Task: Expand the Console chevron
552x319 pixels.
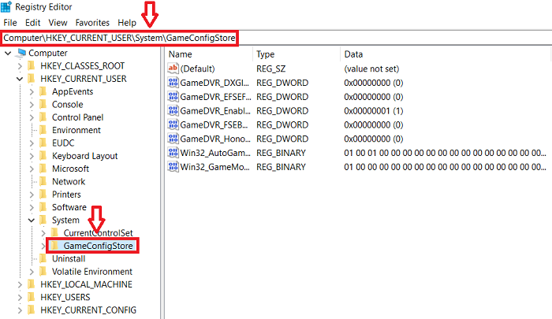Action: pos(32,105)
